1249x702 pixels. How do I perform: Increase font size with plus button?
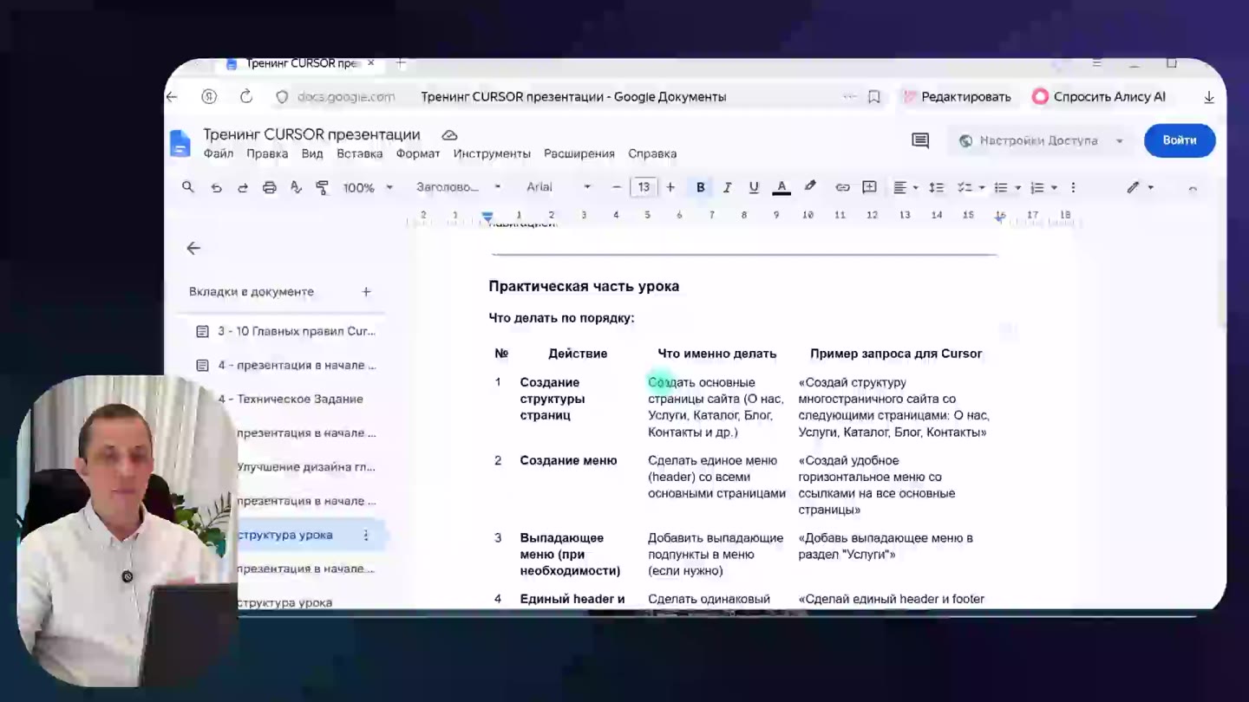(x=670, y=187)
